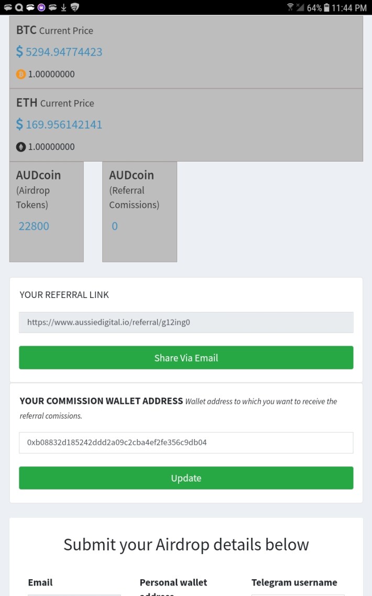Tap the 11:44 PM clock in status bar

click(349, 7)
